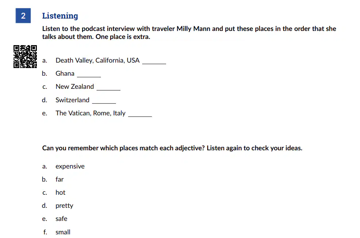This screenshot has height=238, width=360.
Task: Click the Listening section heading
Action: pos(60,16)
